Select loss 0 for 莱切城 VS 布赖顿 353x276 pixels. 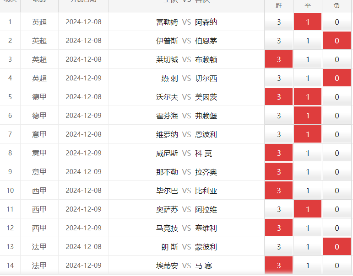tap(337, 59)
